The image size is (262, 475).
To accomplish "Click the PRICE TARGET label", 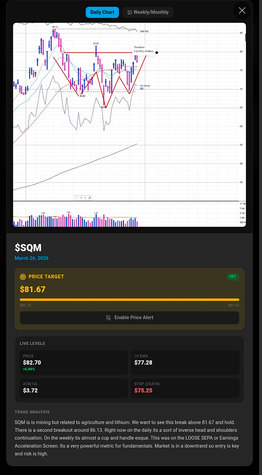I will [46, 276].
